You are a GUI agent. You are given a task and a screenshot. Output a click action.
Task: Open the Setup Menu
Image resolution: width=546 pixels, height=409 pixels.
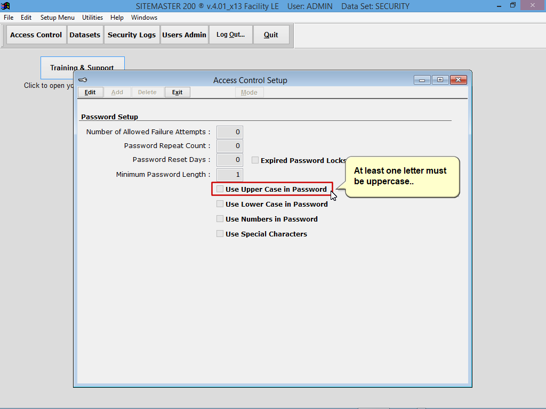coord(58,18)
